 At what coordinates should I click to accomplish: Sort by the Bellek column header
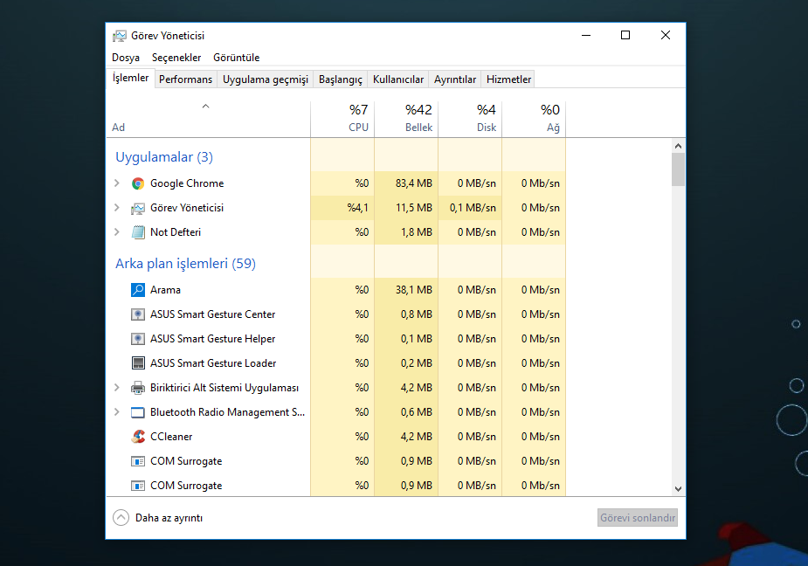(x=406, y=119)
